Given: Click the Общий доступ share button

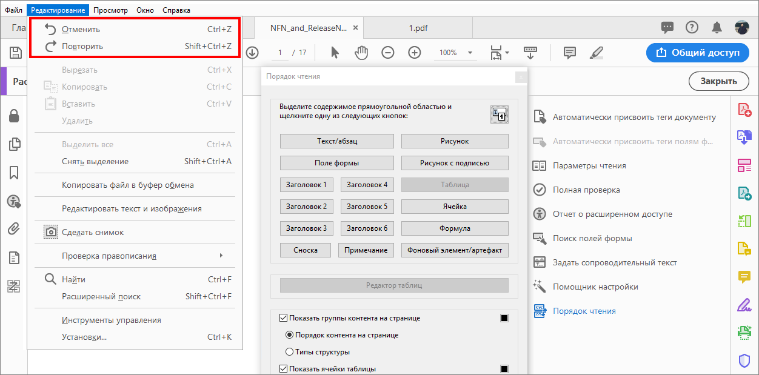Looking at the screenshot, I should pos(697,53).
